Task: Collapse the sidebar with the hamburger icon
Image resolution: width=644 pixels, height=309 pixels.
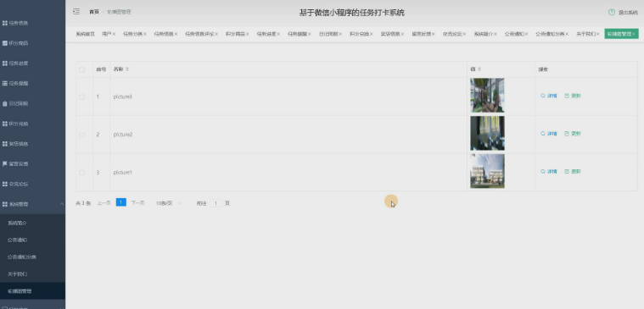Action: pos(76,12)
